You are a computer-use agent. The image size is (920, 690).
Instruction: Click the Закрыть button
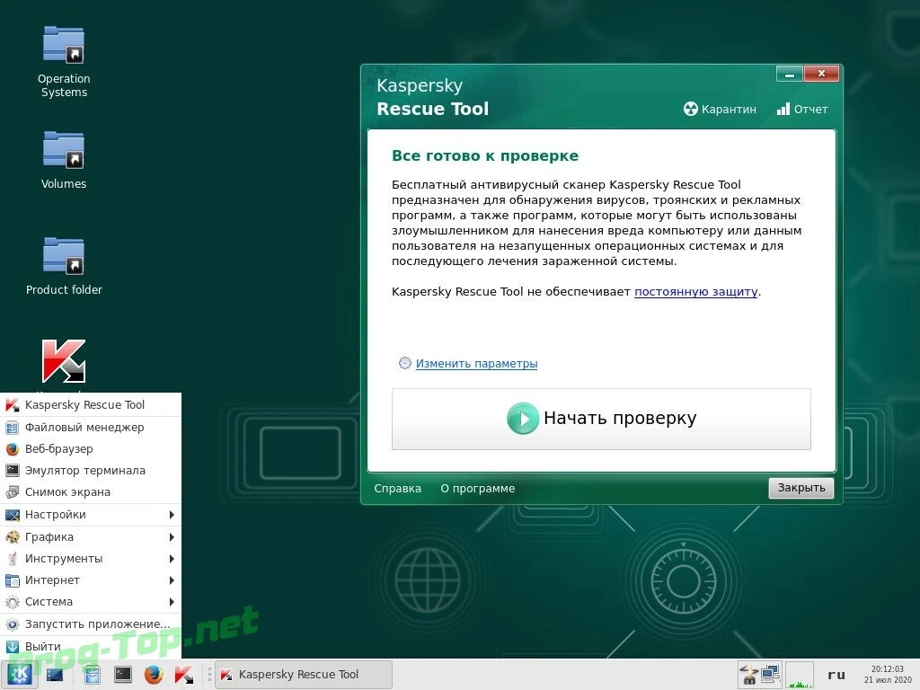pyautogui.click(x=801, y=488)
